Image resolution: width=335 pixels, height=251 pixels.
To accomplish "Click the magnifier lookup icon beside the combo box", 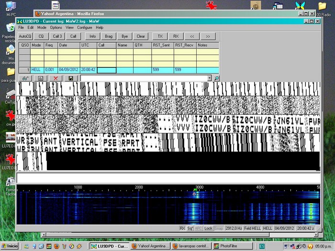I will (216, 78).
